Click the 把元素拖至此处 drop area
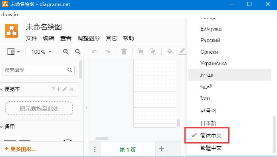This screenshot has height=157, width=277. coord(39,109)
